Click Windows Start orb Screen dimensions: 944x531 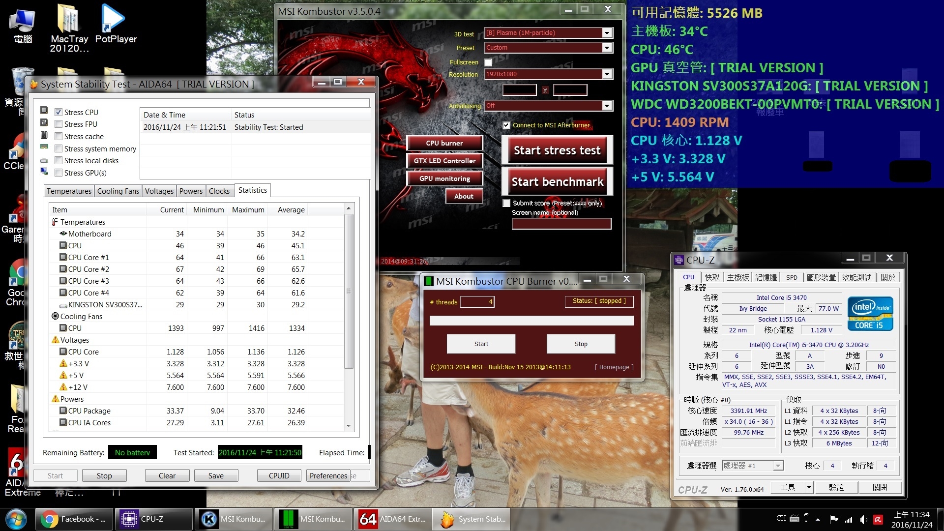point(16,519)
